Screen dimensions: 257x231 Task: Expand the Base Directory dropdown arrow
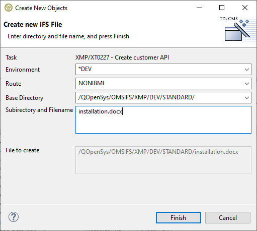click(x=246, y=98)
